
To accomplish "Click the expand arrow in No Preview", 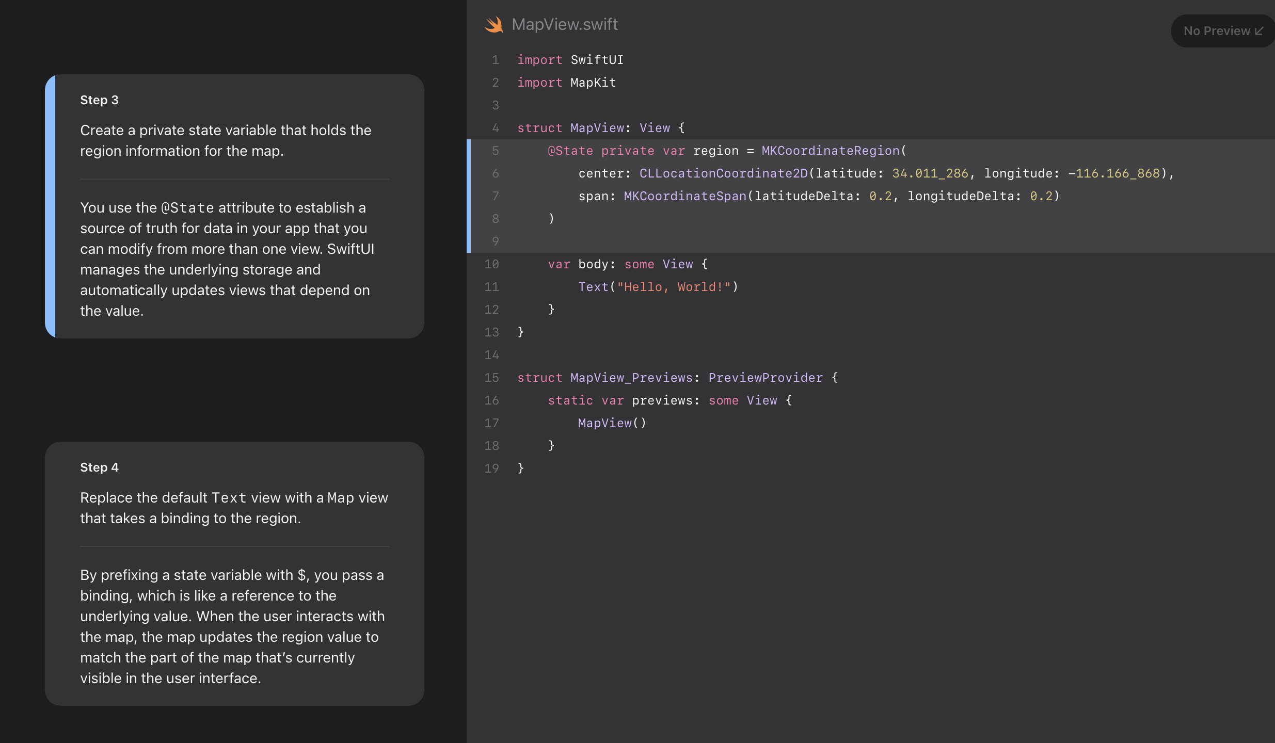I will [1259, 31].
